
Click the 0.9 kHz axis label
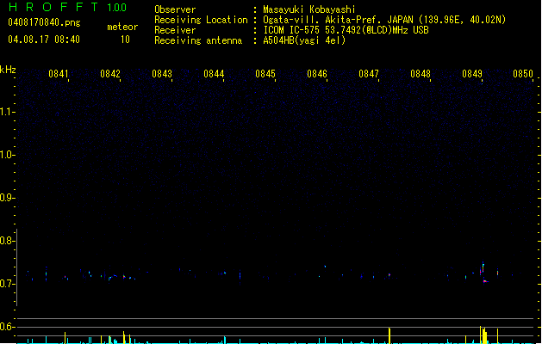[x=8, y=198]
